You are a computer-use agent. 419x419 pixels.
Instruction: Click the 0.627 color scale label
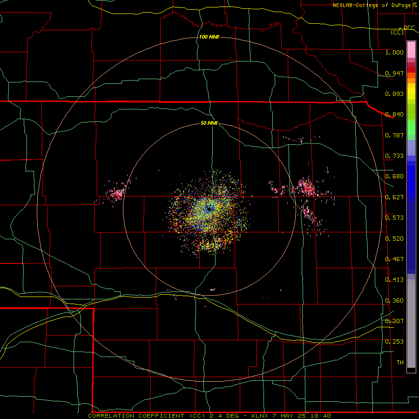click(394, 197)
